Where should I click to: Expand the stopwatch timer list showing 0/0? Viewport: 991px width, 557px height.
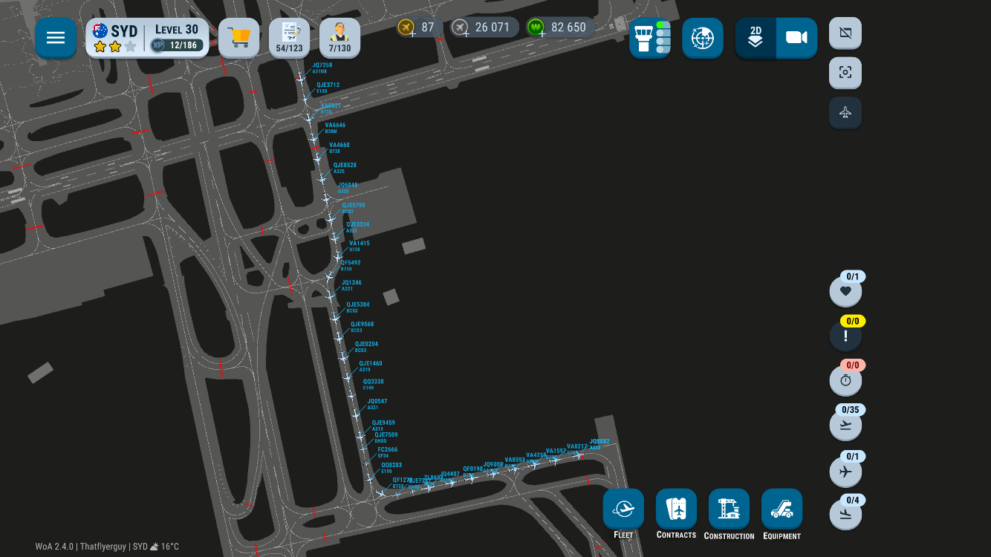point(845,380)
